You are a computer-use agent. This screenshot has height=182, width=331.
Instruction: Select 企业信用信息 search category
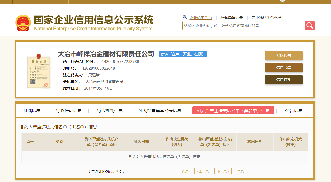pos(201,18)
